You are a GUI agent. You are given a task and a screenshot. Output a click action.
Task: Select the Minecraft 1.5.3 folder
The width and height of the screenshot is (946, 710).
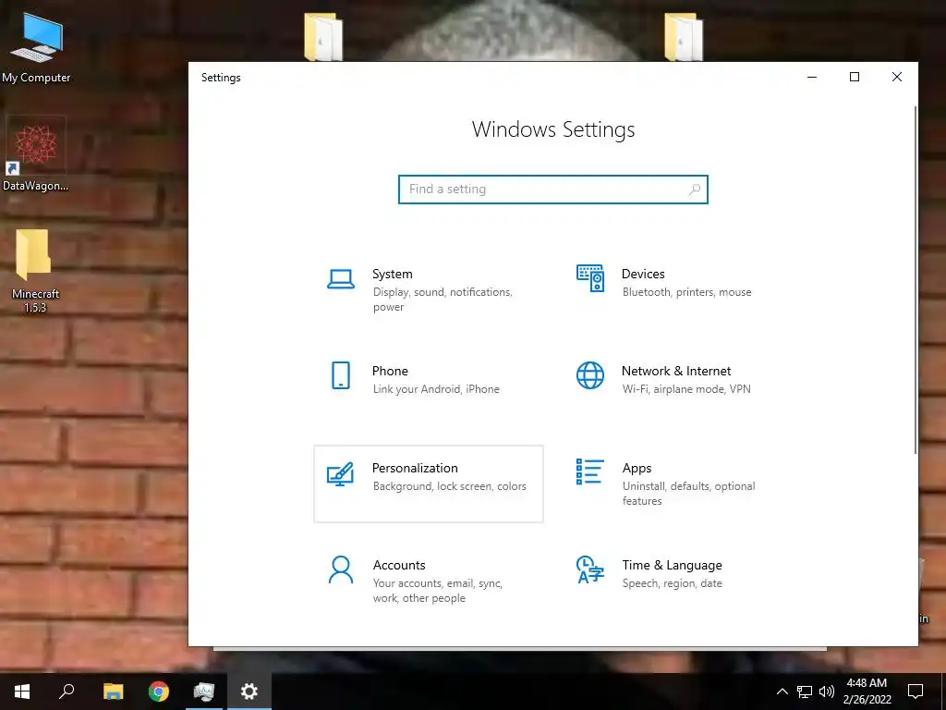click(35, 272)
